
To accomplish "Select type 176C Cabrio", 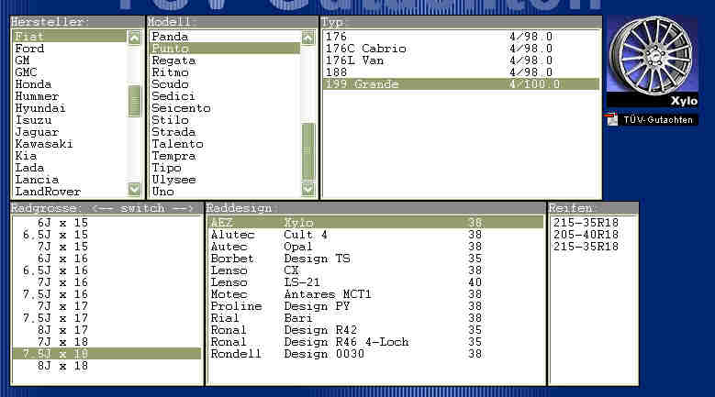I will (365, 49).
